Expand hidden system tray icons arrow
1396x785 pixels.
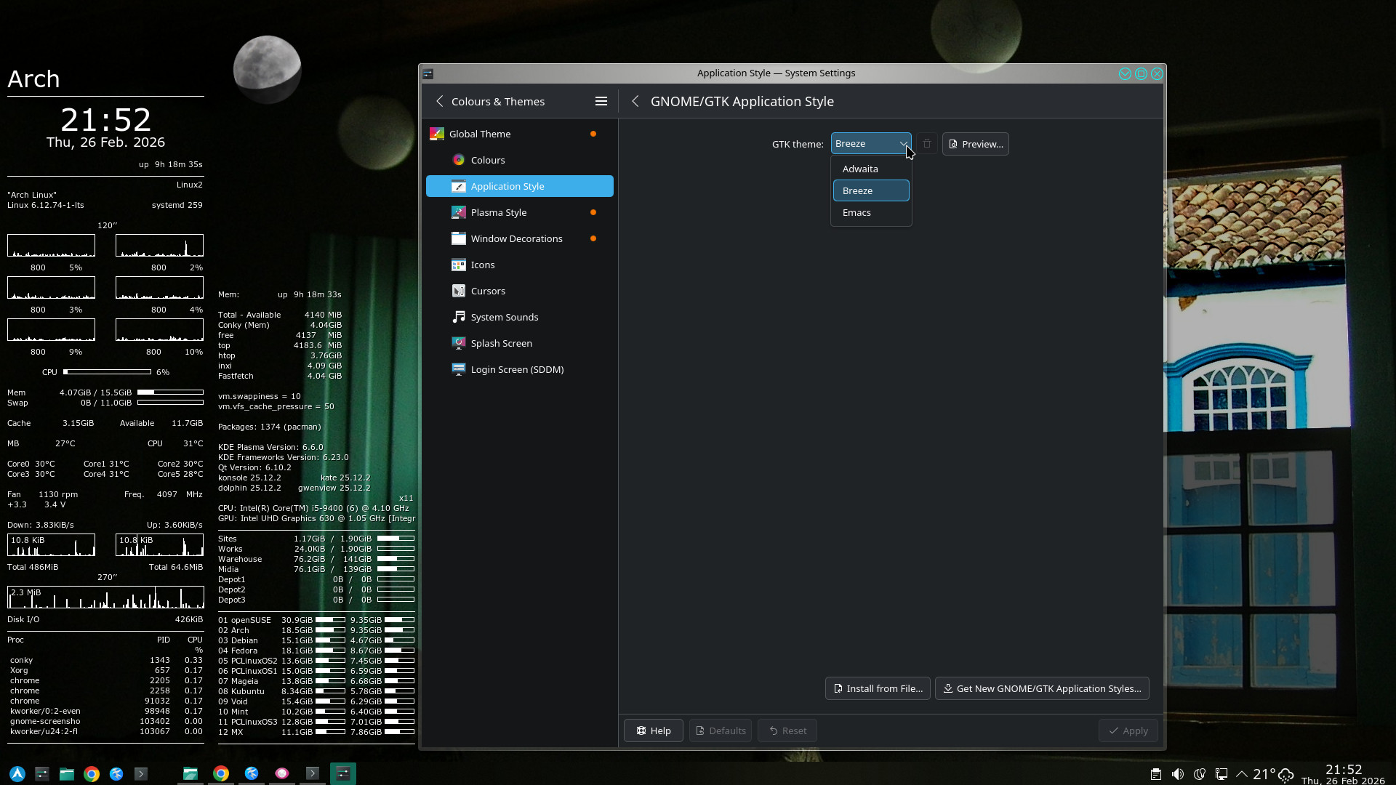pyautogui.click(x=1242, y=774)
